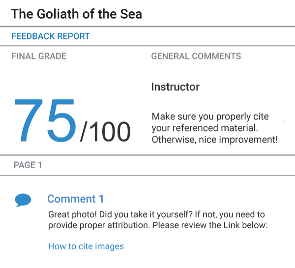
Task: Click the 'Make sure you properly cite' line
Action: tap(210, 117)
